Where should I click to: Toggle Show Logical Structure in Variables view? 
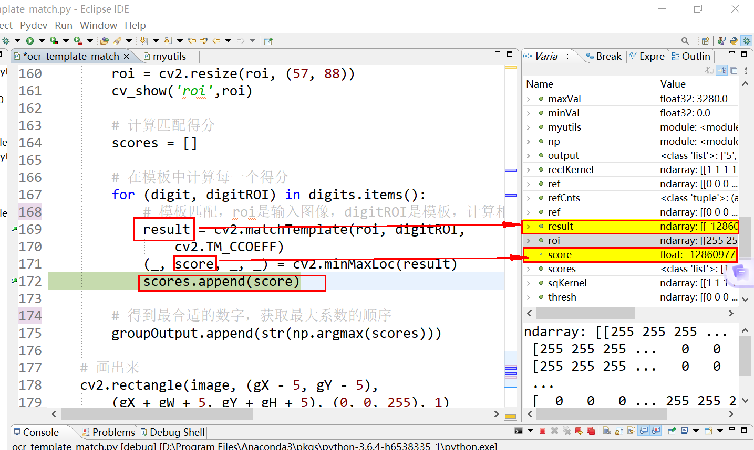[x=721, y=70]
